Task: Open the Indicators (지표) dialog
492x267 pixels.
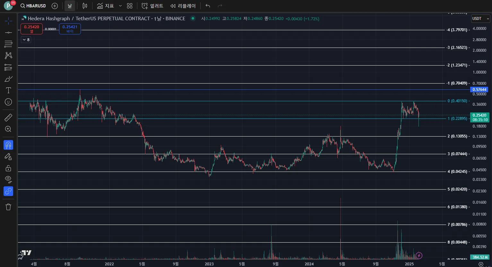Action: coord(106,6)
